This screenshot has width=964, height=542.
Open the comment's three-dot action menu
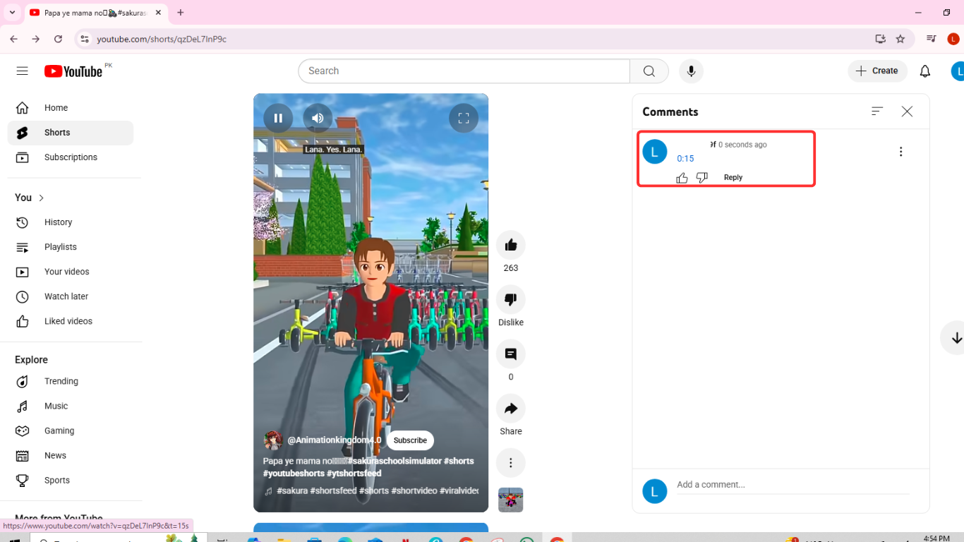[x=900, y=152]
